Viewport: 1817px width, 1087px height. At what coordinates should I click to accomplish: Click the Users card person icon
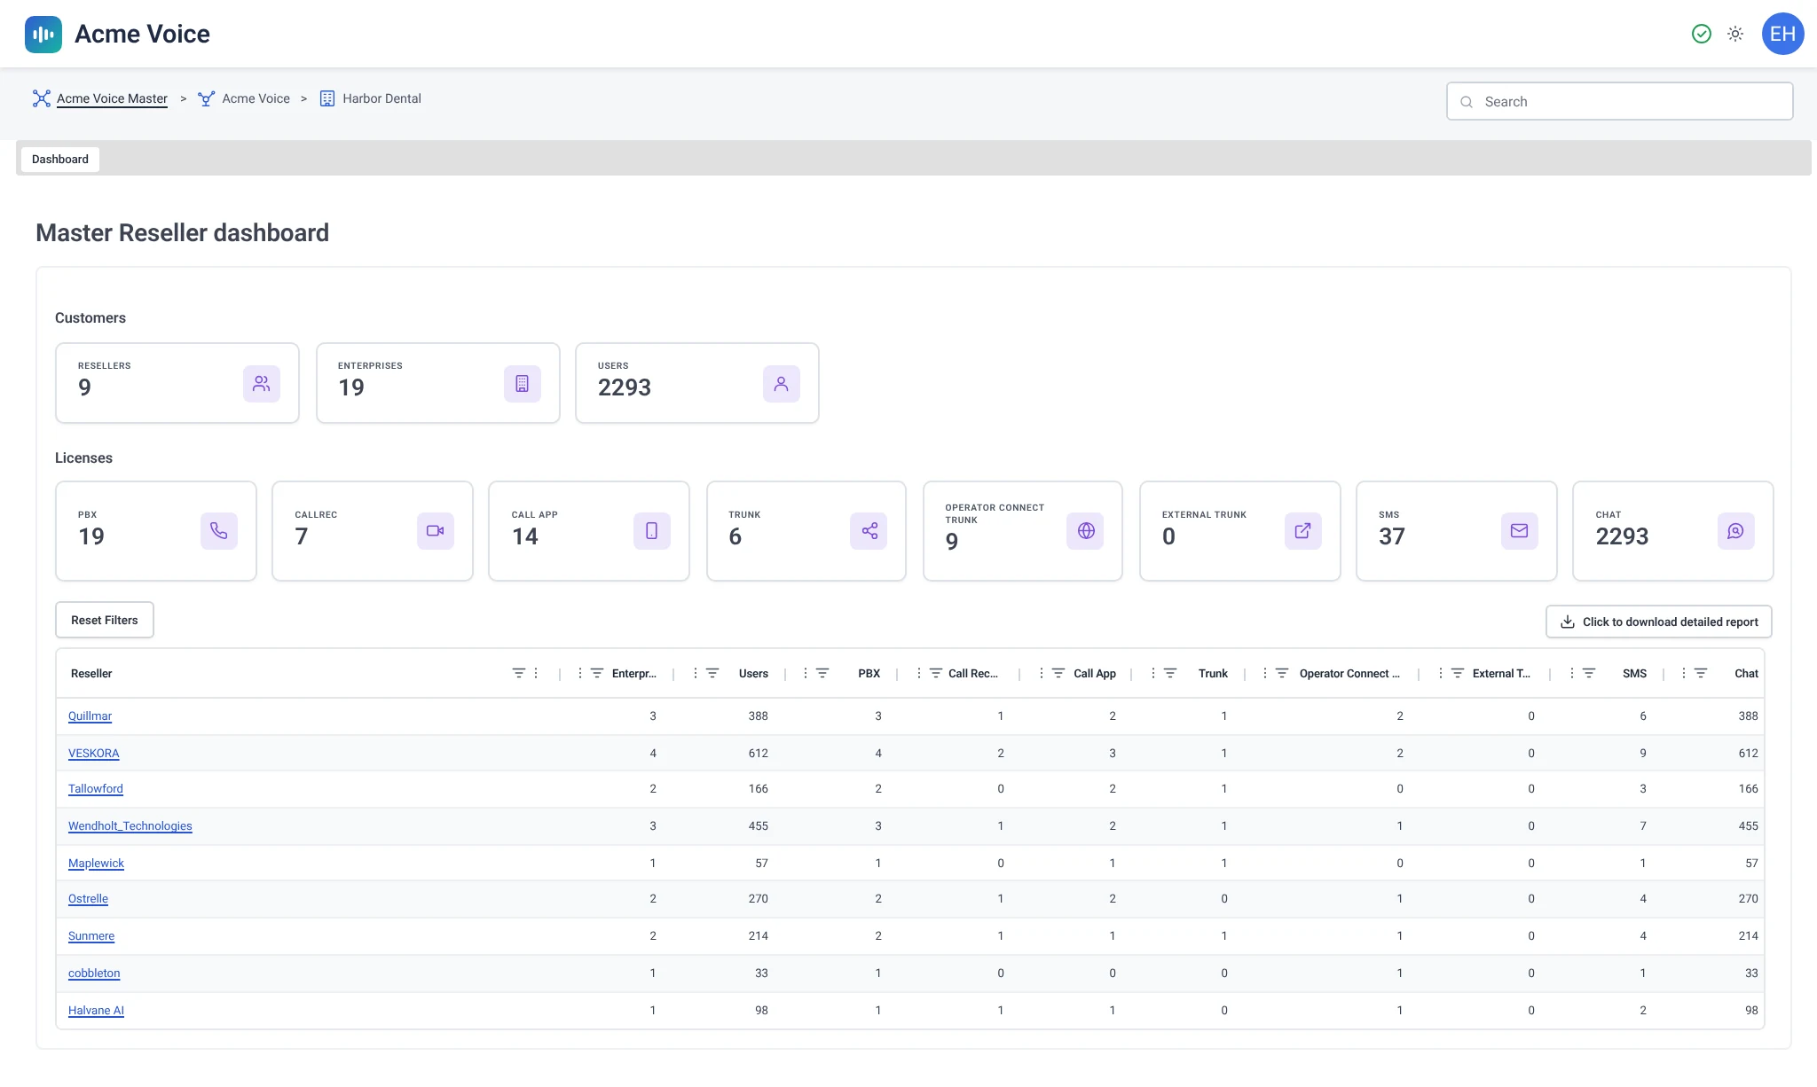782,384
